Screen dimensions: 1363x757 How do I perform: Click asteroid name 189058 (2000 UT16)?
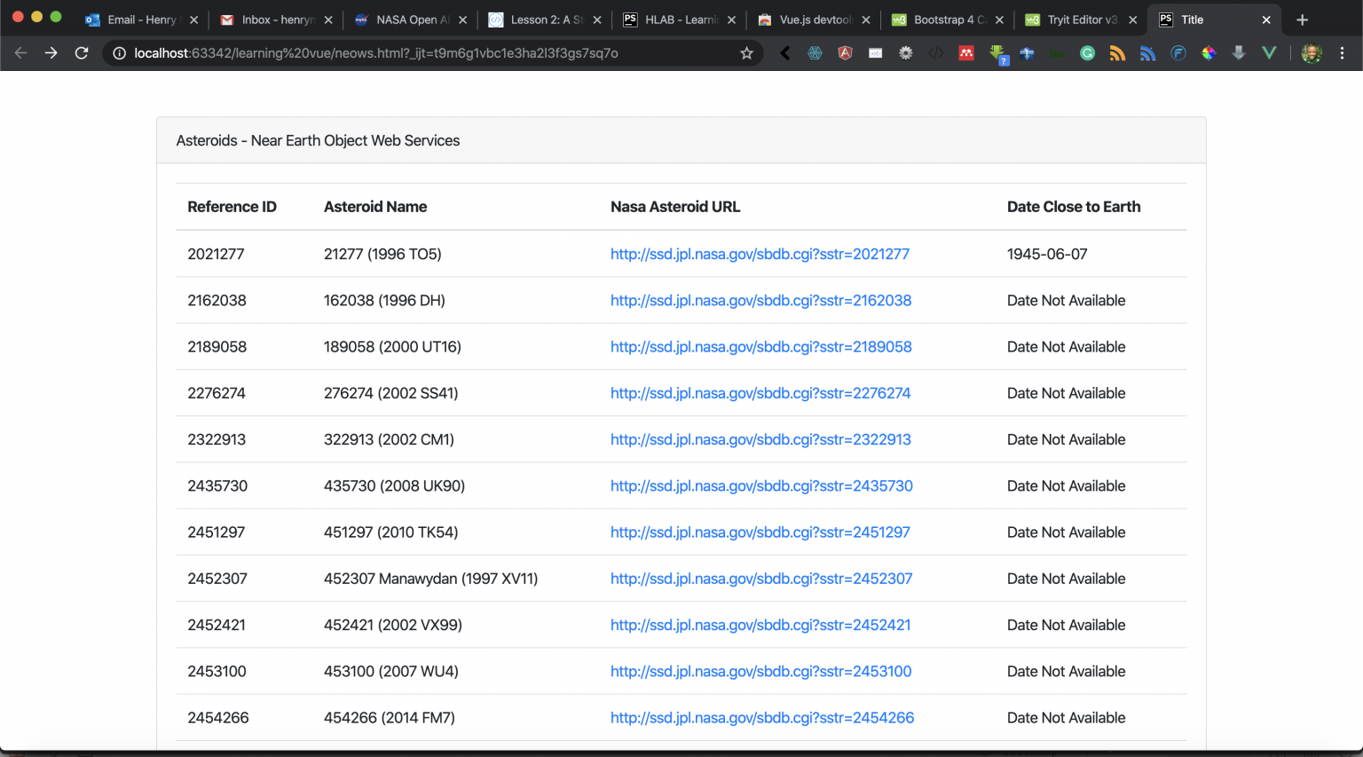pyautogui.click(x=392, y=347)
